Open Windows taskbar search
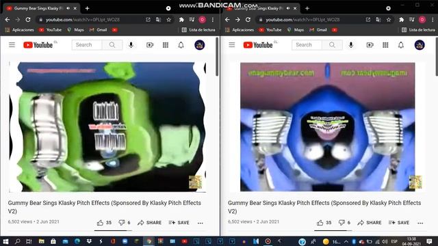438x246 pixels. click(17, 241)
